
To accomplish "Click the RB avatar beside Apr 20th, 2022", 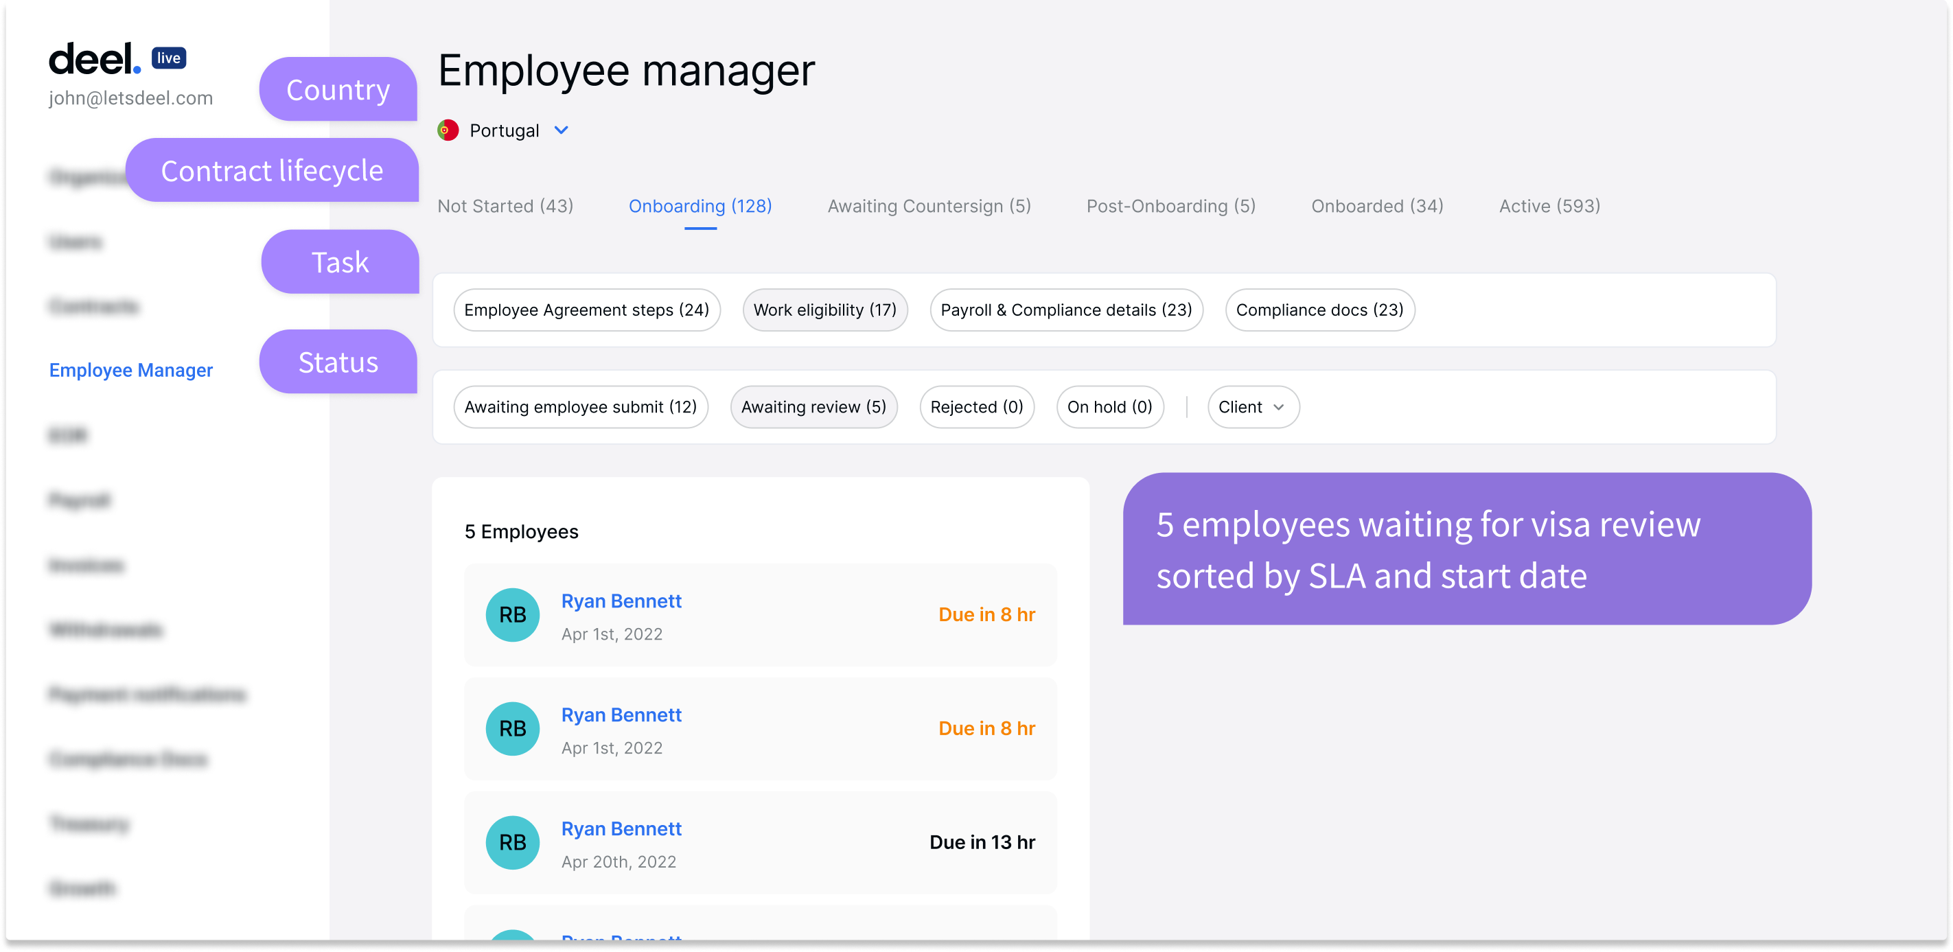I will (x=513, y=842).
